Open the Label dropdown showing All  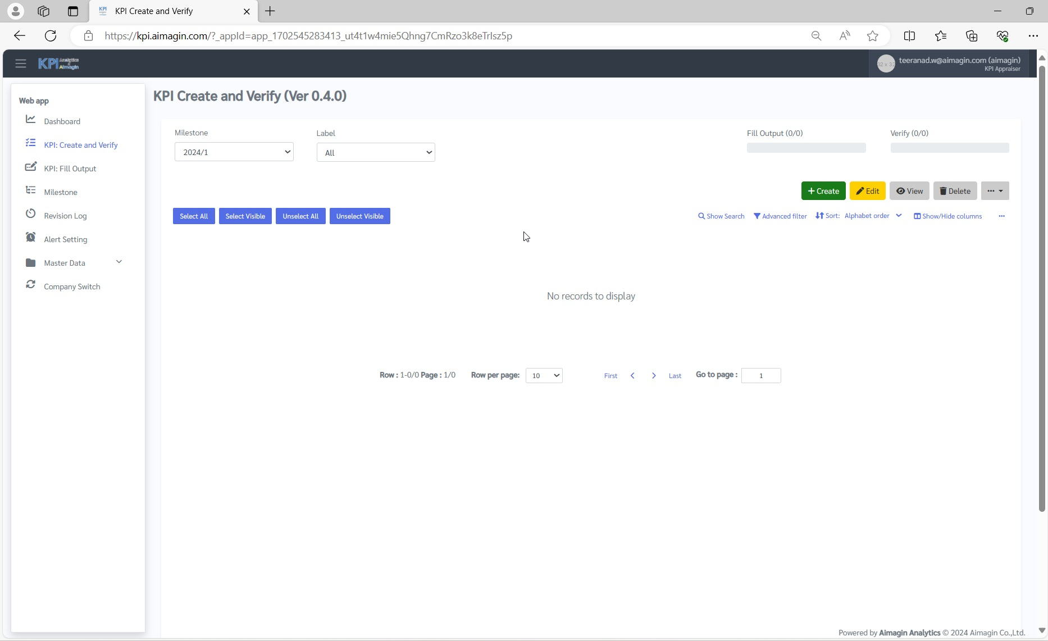point(375,153)
